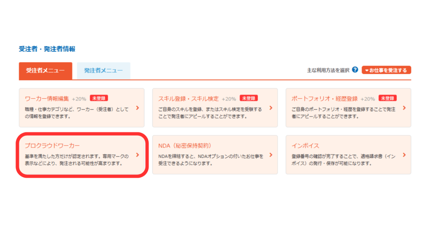
Task: Click the 主な利用方法を選択 label
Action: pyautogui.click(x=328, y=70)
